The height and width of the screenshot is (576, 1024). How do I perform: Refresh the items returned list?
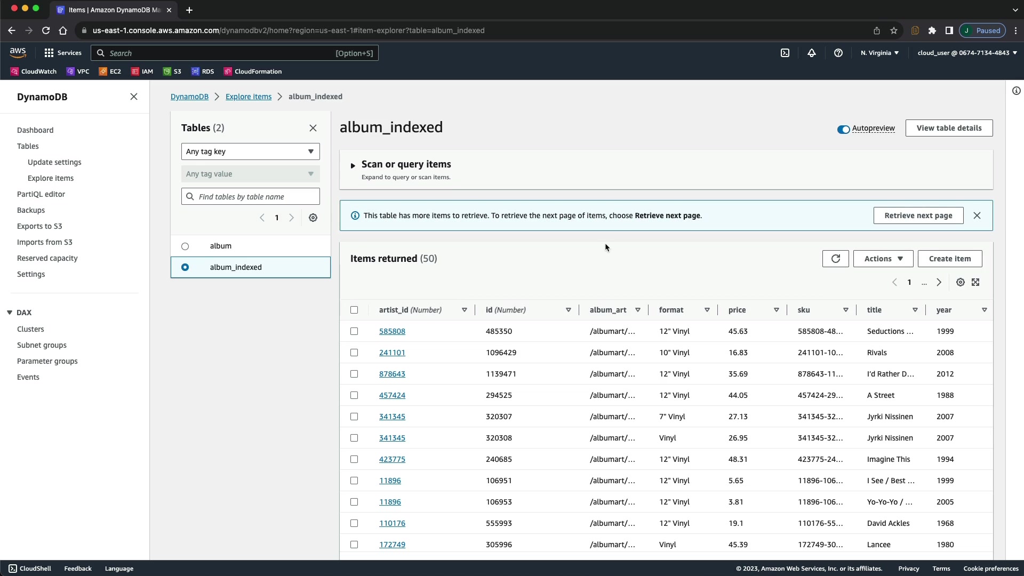pos(835,259)
